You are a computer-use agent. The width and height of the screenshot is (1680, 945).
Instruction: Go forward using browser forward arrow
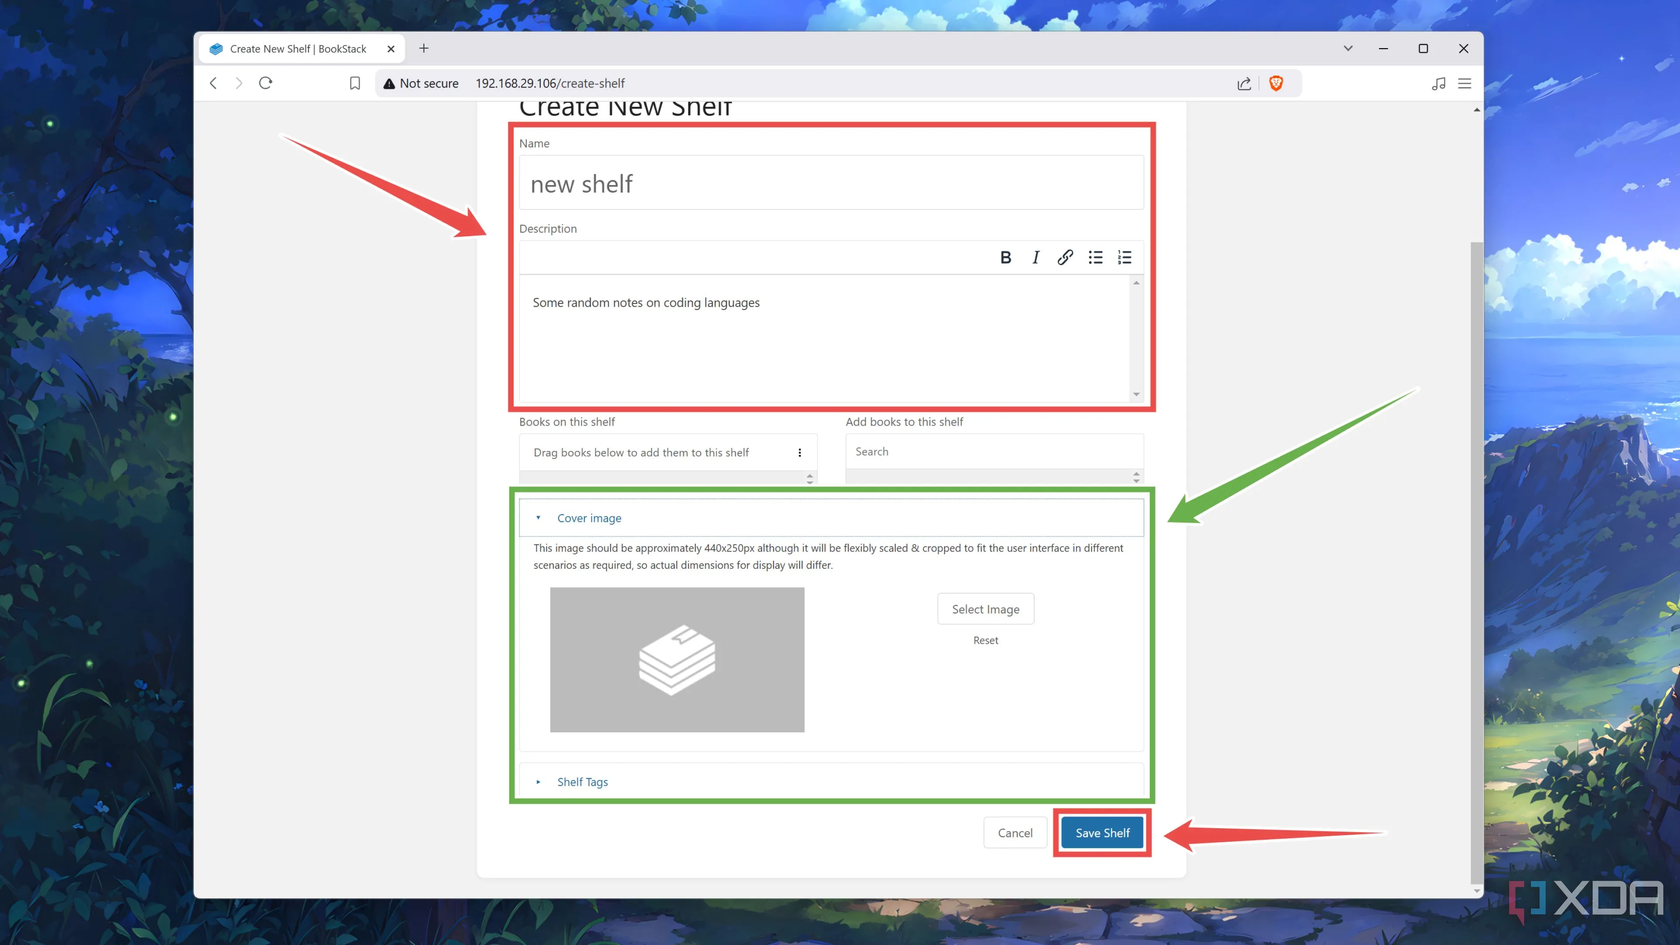click(x=239, y=84)
